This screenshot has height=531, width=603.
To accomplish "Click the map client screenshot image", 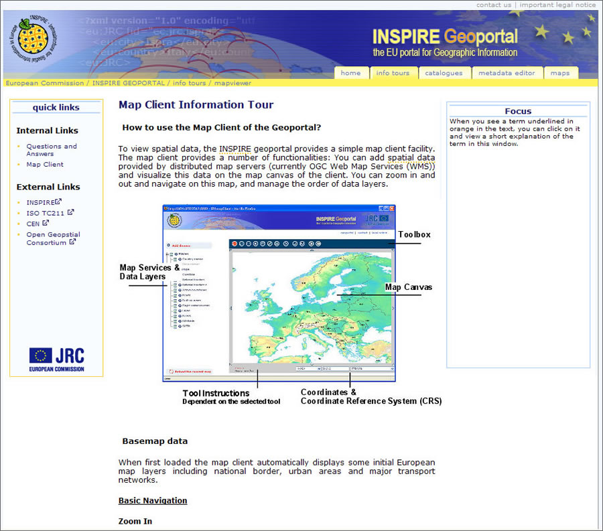I will 279,293.
